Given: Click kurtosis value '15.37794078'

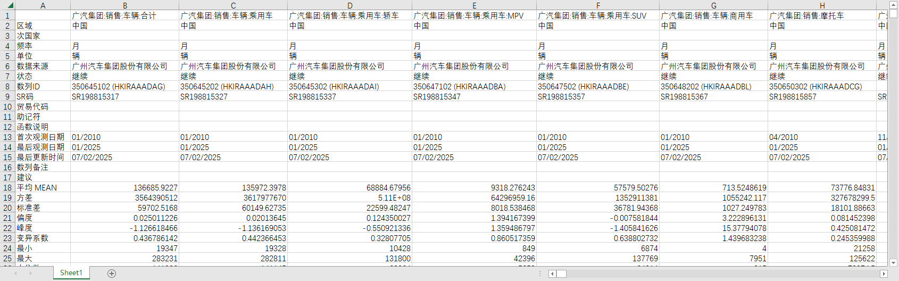Looking at the screenshot, I should (x=713, y=228).
